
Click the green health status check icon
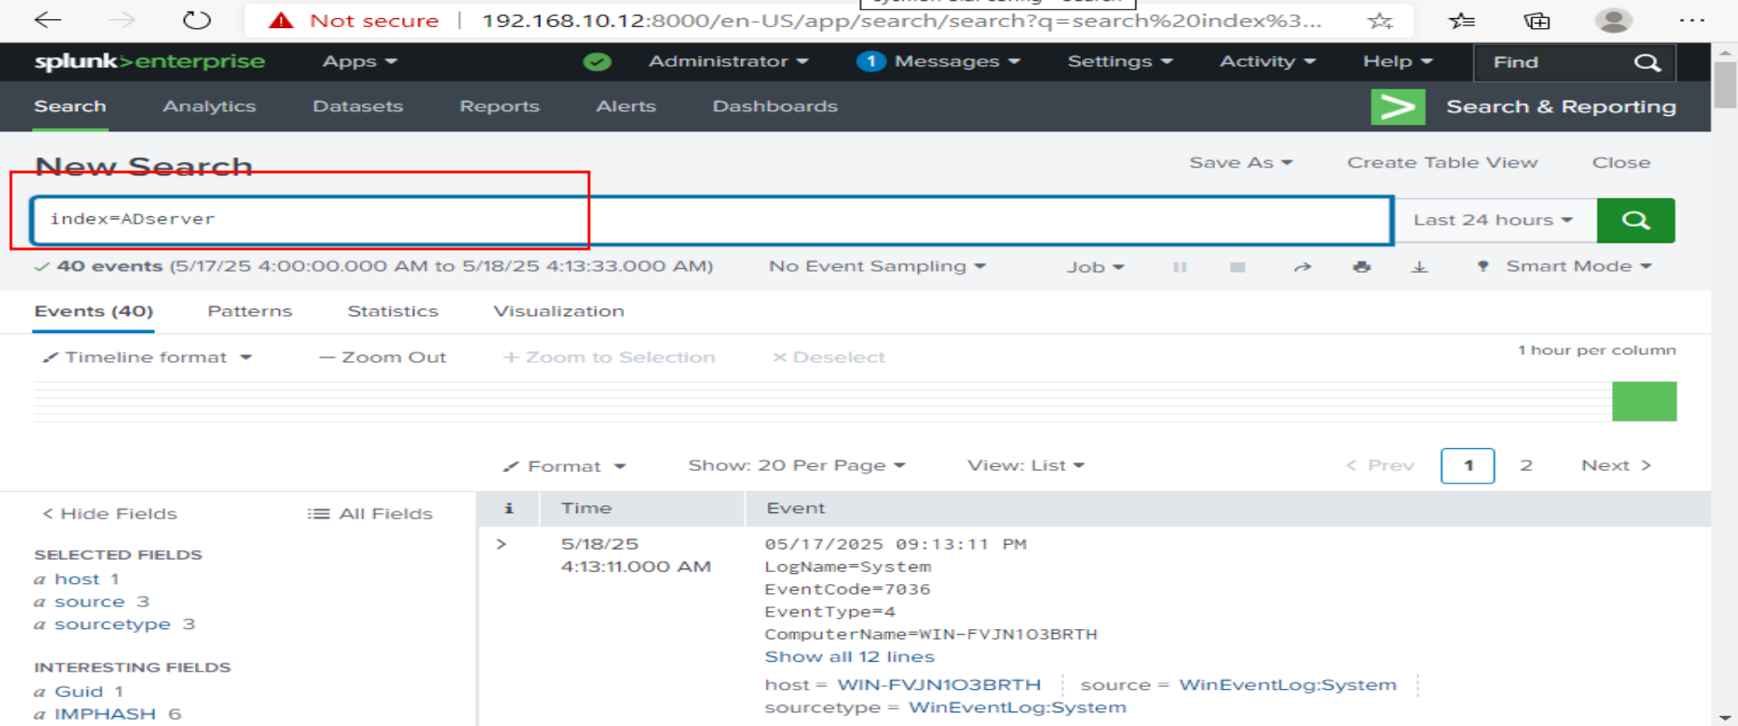coord(597,62)
